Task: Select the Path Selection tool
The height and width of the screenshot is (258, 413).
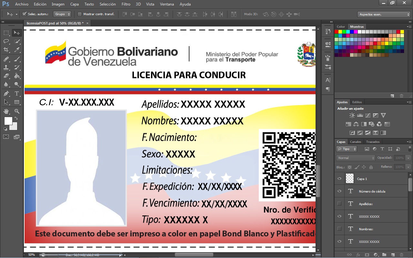Action: (6, 102)
